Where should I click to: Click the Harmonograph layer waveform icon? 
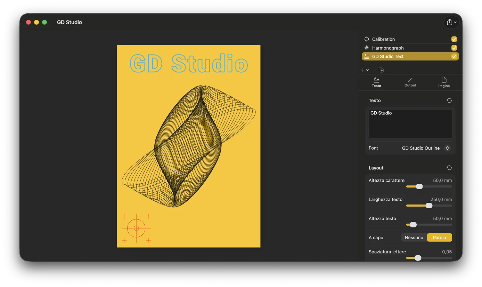[x=366, y=48]
